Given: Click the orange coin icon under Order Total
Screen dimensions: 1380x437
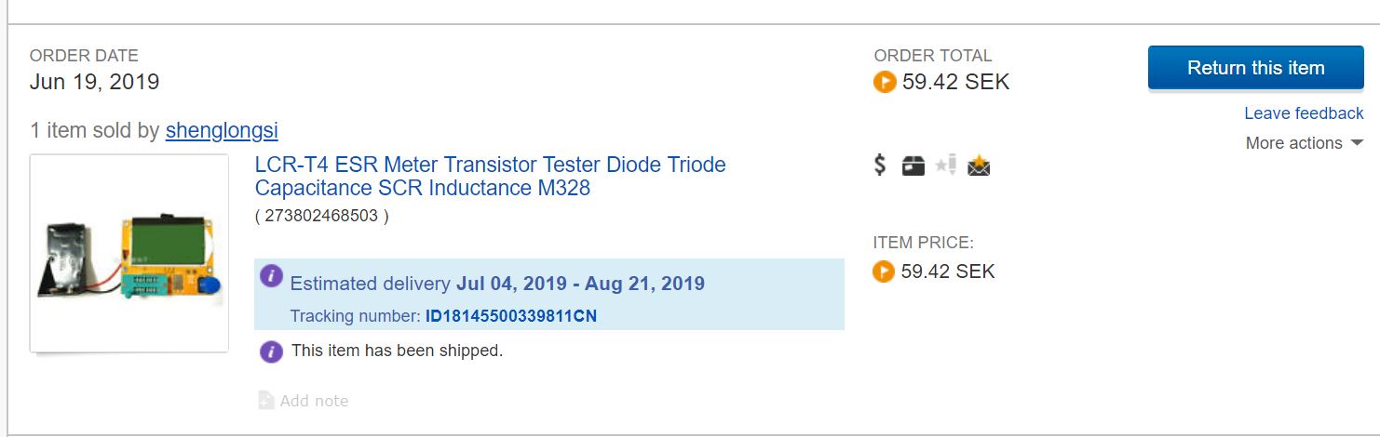Looking at the screenshot, I should [x=884, y=82].
